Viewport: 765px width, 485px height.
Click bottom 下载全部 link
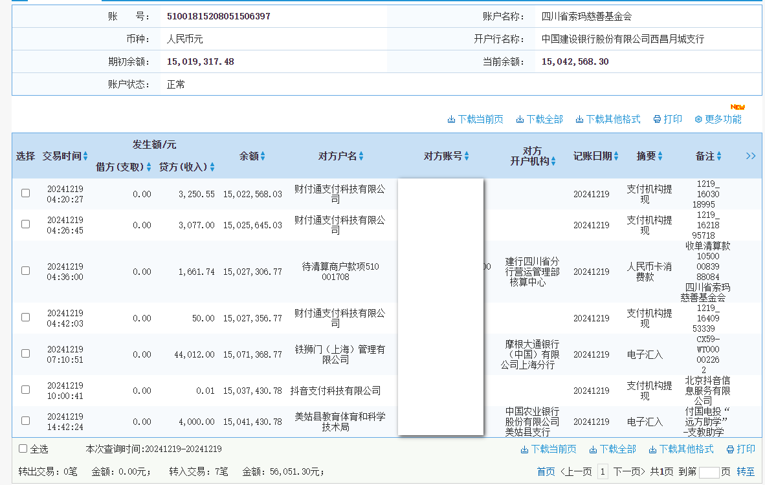click(x=613, y=449)
